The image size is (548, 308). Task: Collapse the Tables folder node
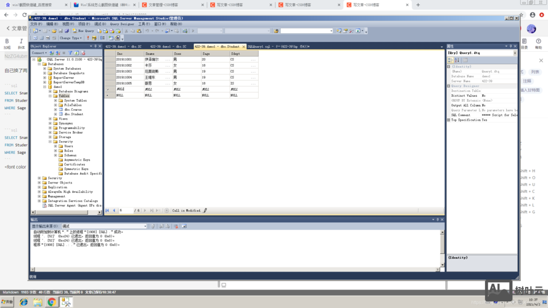click(51, 96)
